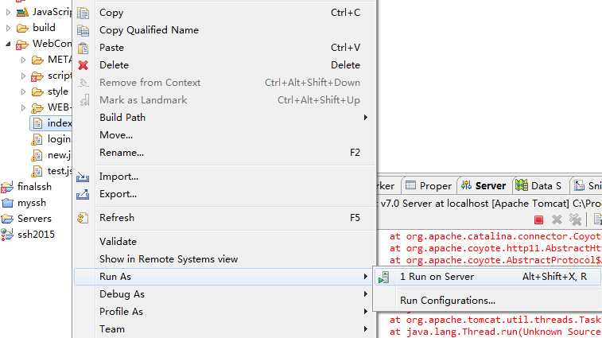Select the Move... menu entry
The image size is (602, 338).
(x=223, y=135)
